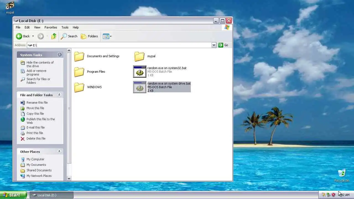Click Local Disk (E:) taskbar button
Viewport: 354px width, 199px height.
pos(51,195)
